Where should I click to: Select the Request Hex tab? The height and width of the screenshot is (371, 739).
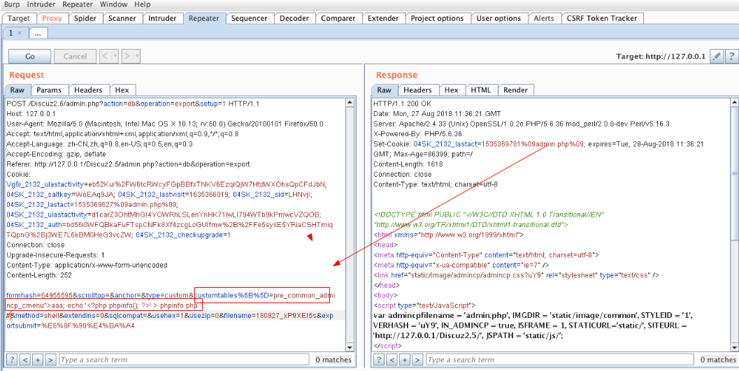pyautogui.click(x=122, y=90)
